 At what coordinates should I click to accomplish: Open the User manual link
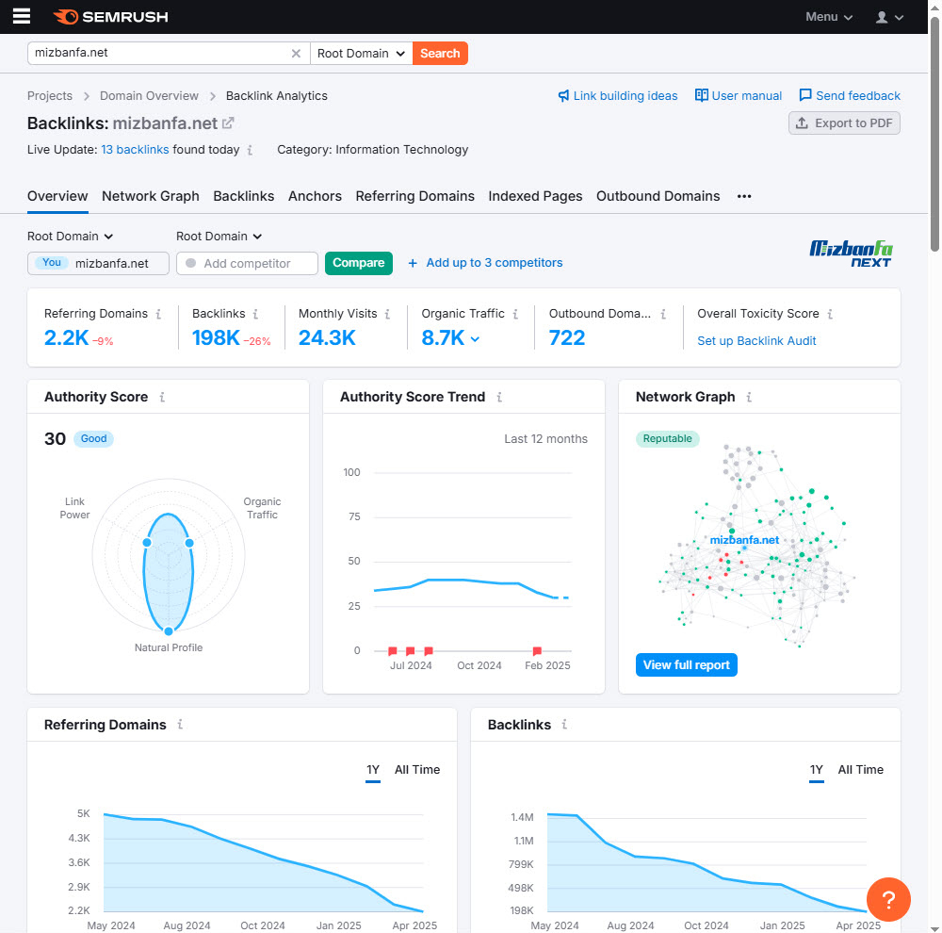click(739, 96)
